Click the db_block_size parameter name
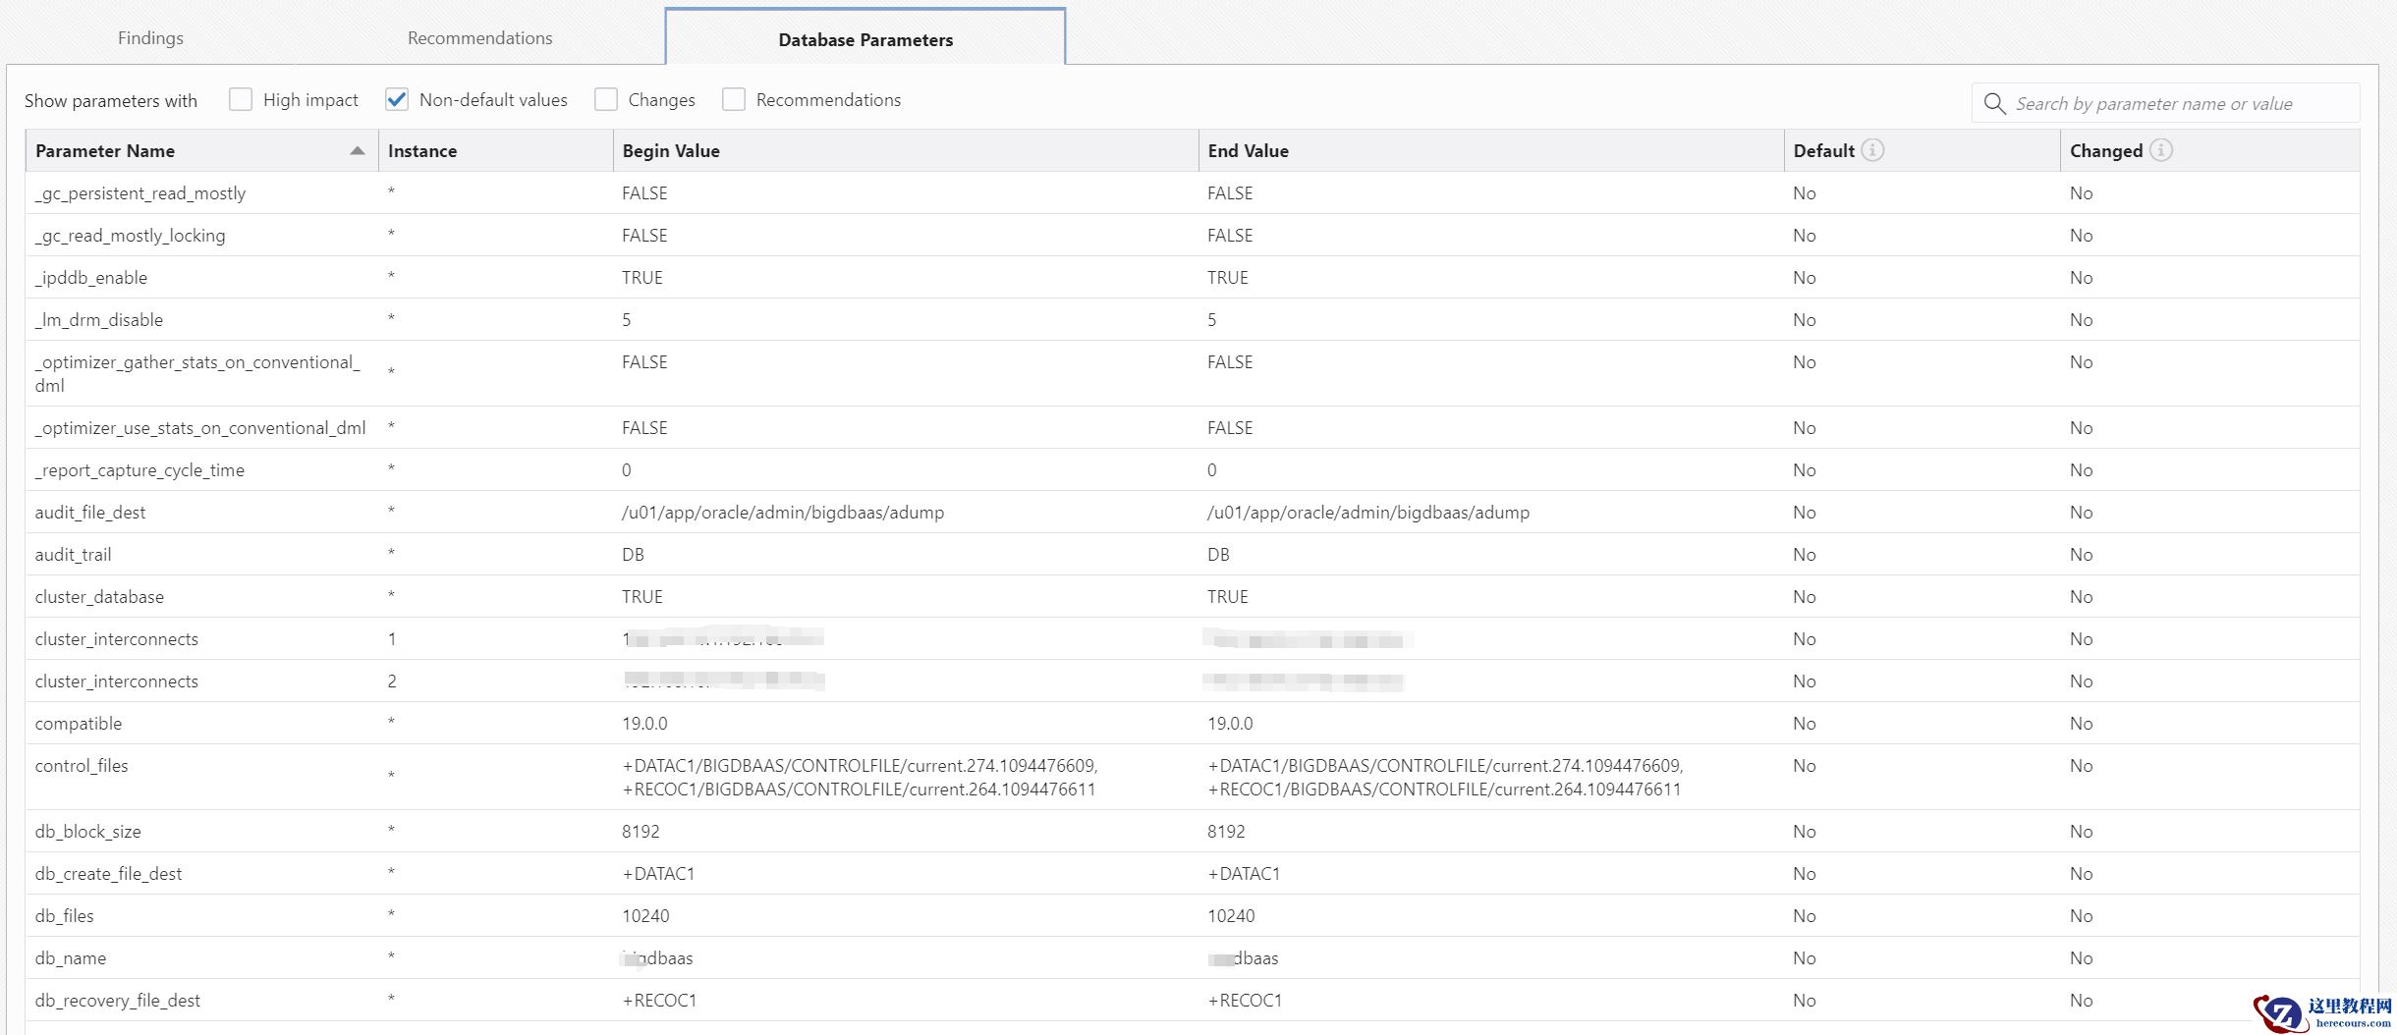The height and width of the screenshot is (1035, 2397). coord(88,832)
